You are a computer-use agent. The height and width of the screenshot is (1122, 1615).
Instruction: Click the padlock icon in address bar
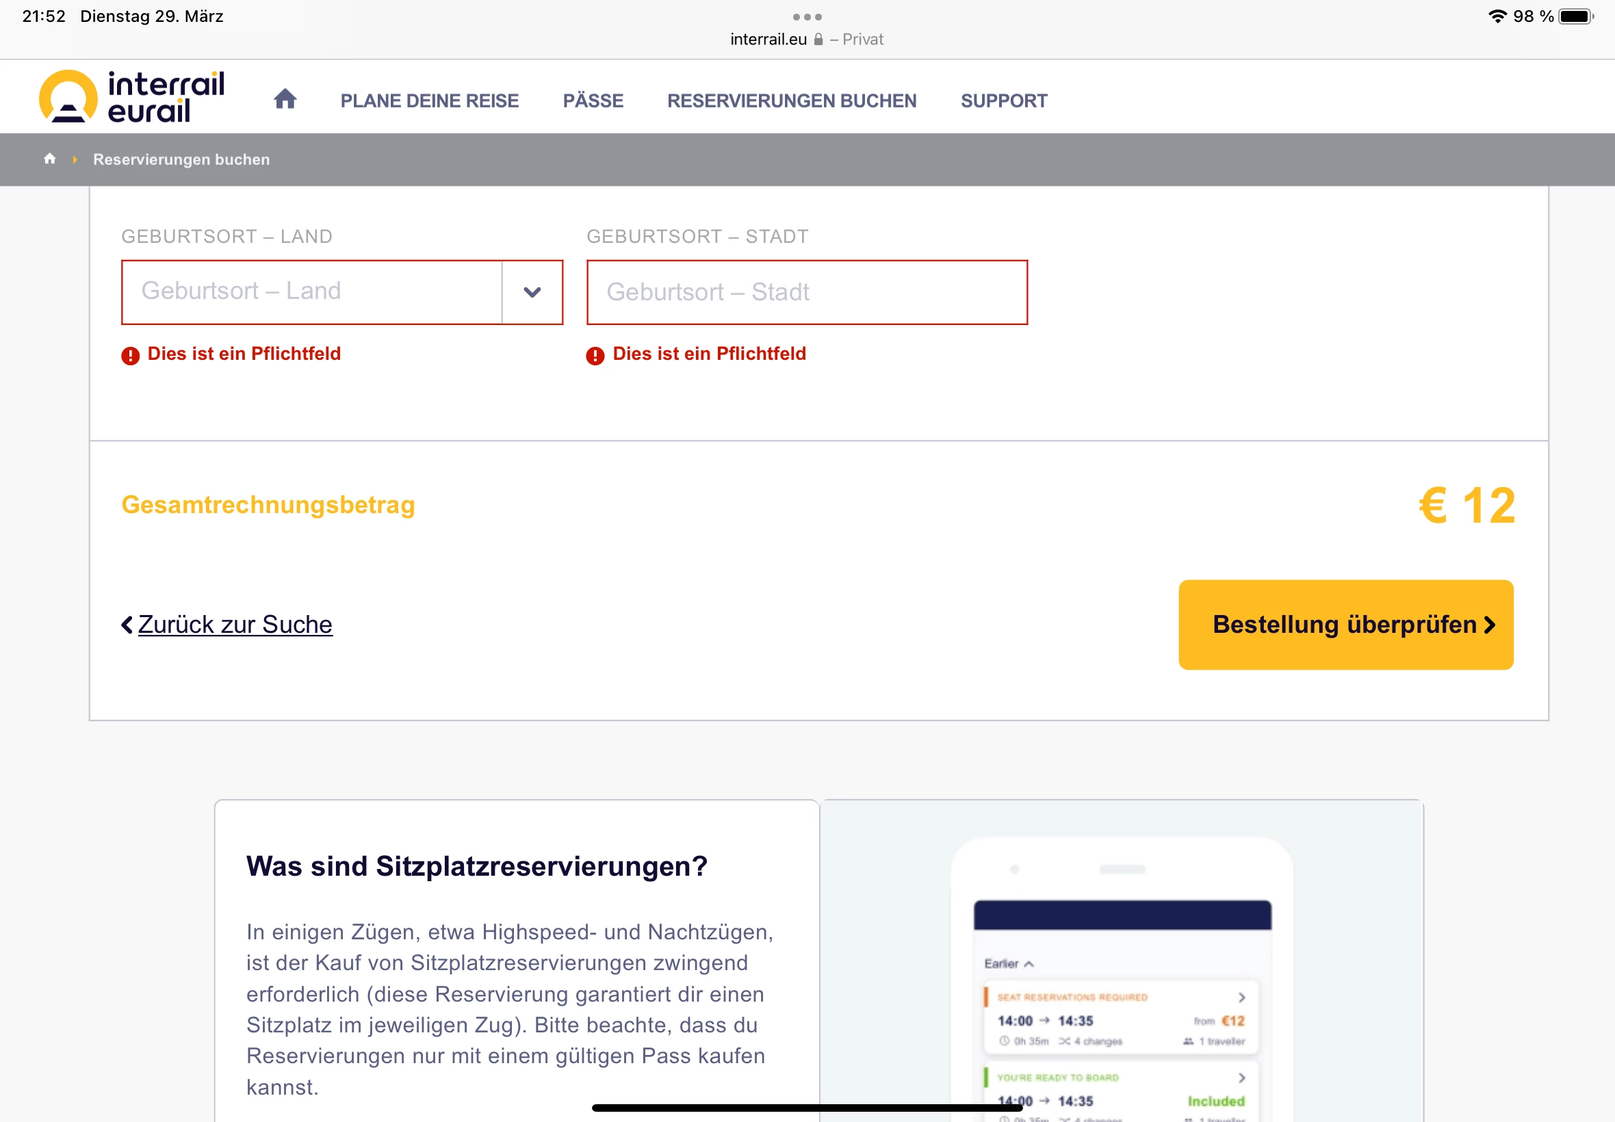click(818, 40)
